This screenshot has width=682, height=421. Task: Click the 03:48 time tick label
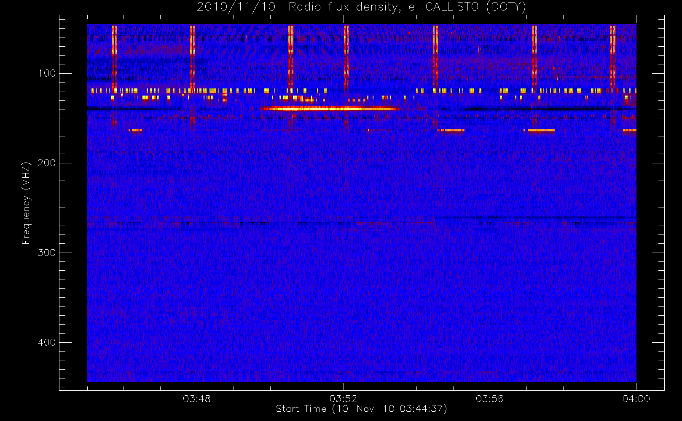point(197,399)
